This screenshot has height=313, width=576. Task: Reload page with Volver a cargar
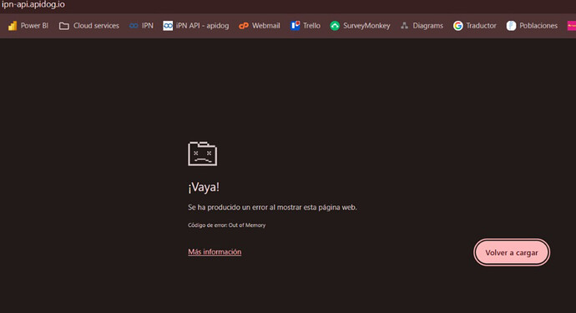(512, 252)
